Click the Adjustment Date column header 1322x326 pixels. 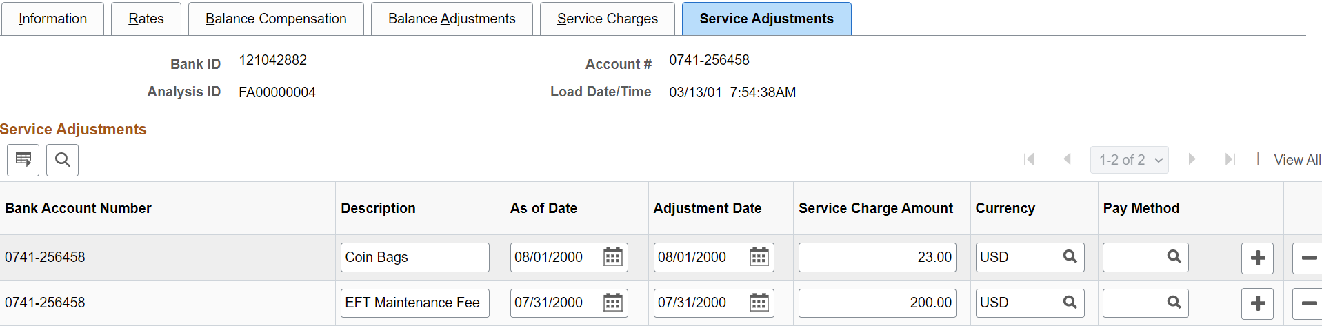[x=708, y=208]
